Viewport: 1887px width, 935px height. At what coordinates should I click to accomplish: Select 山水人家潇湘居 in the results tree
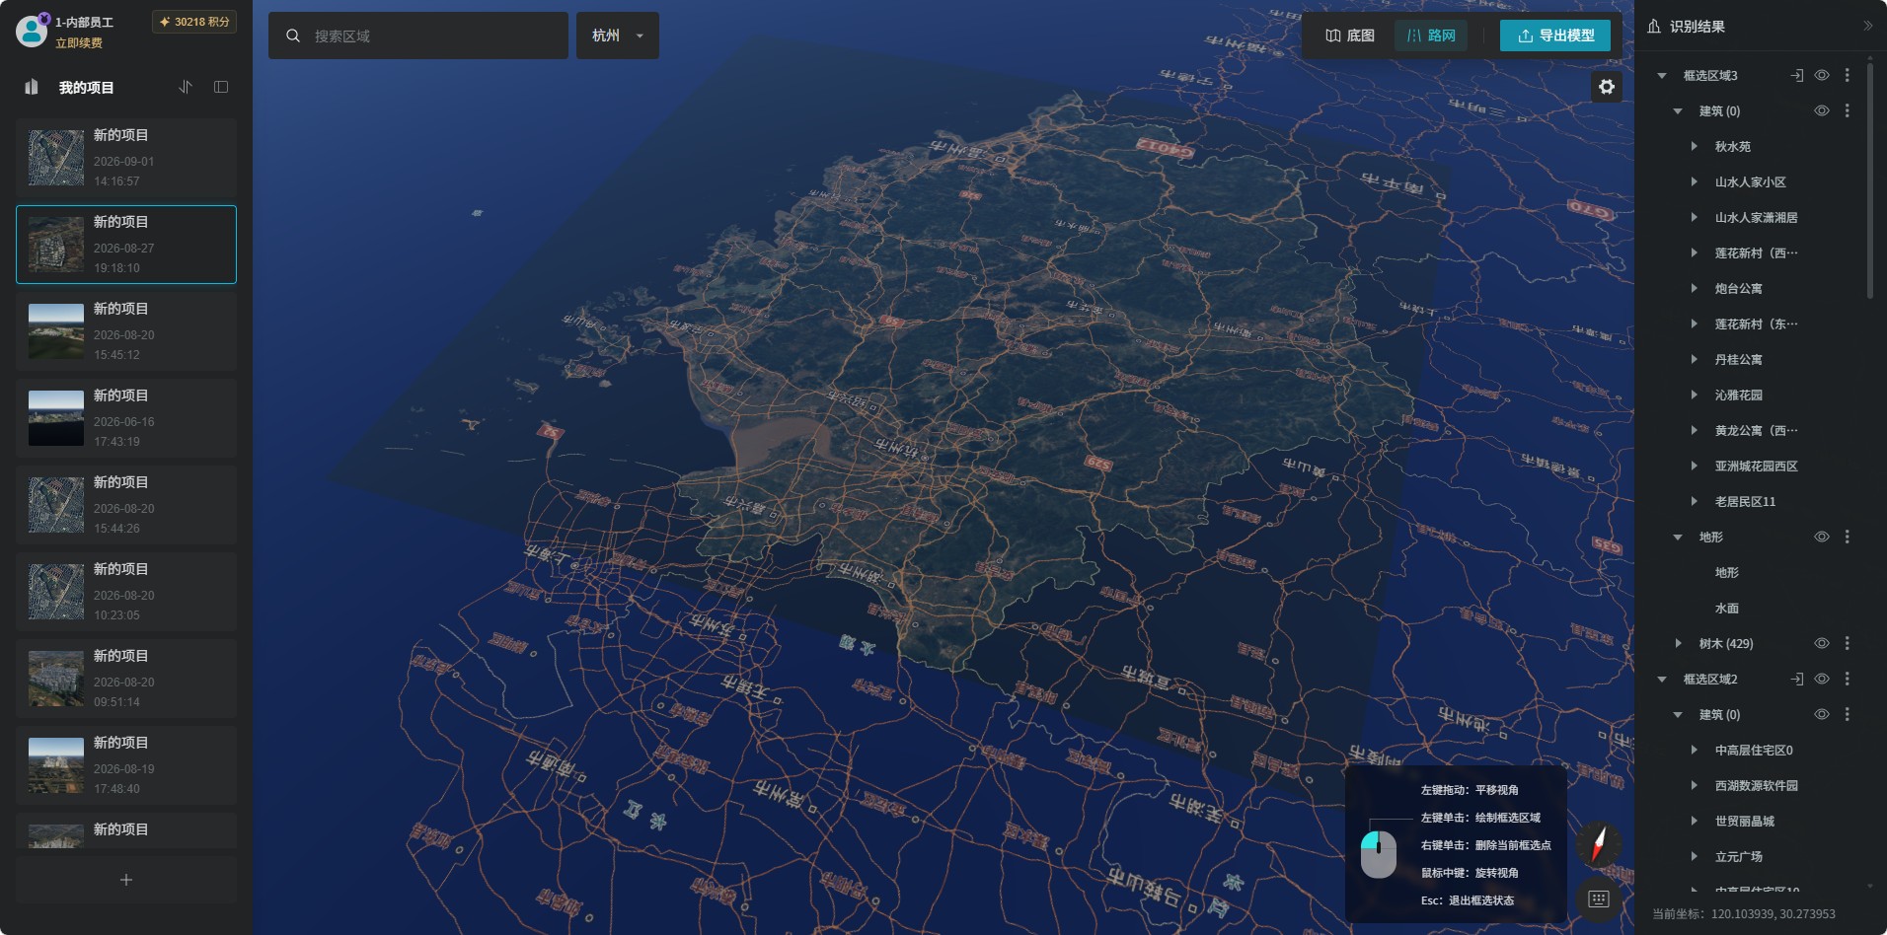click(1756, 217)
